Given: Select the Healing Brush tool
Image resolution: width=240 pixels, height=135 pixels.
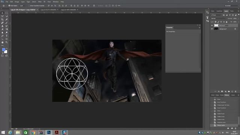Looking at the screenshot, I should click(x=2, y=22).
